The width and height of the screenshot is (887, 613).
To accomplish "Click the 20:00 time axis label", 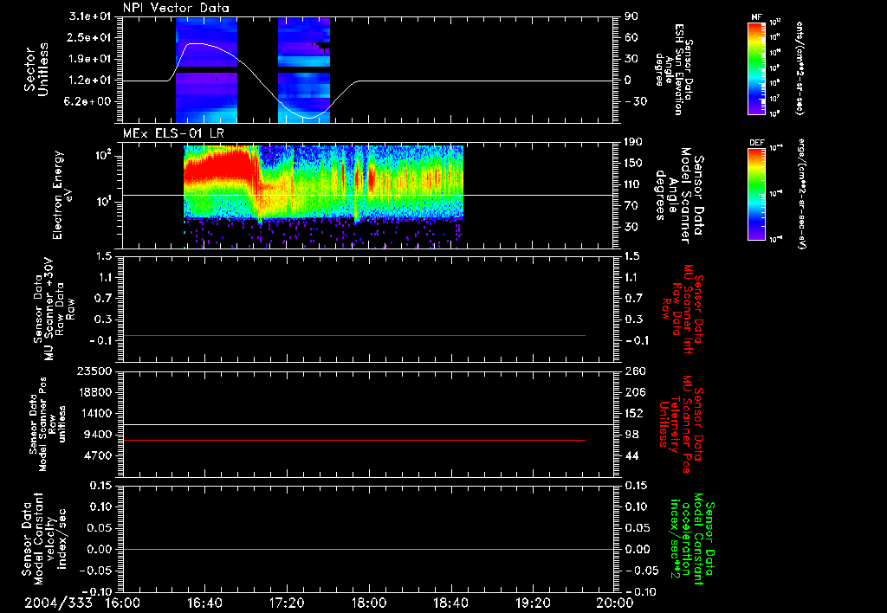I will [615, 603].
